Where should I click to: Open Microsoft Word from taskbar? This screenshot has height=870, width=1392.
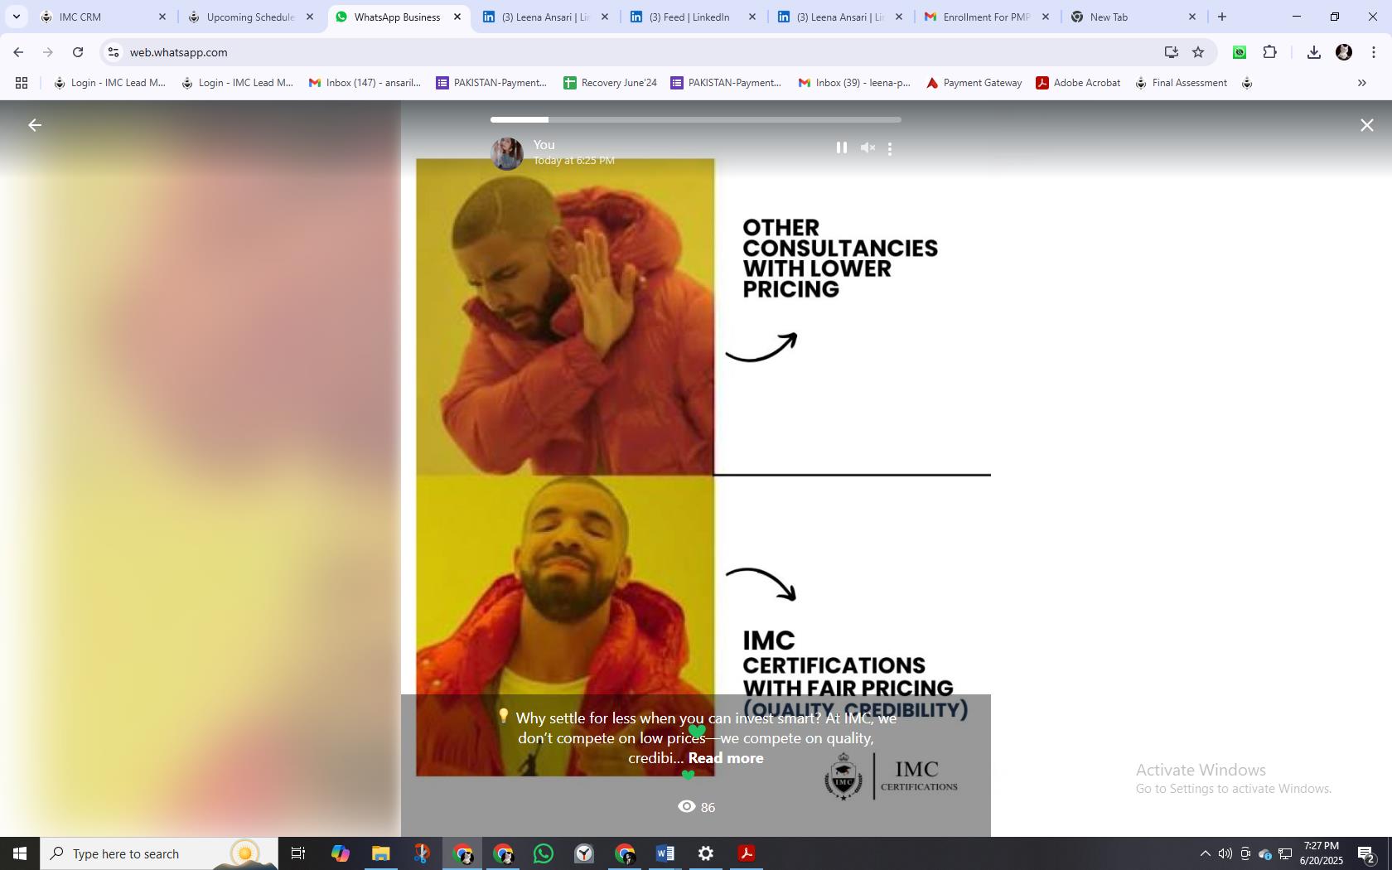click(665, 853)
